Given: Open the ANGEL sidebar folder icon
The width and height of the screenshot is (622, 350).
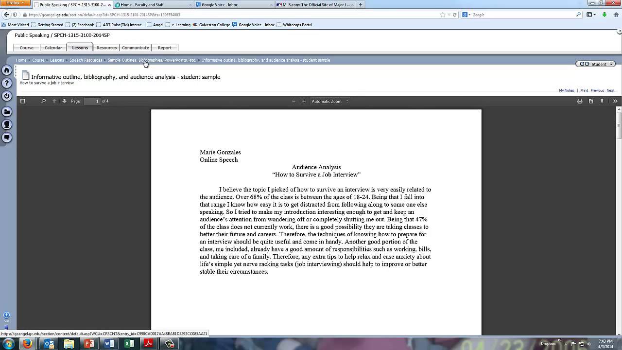Looking at the screenshot, I should pos(7,112).
